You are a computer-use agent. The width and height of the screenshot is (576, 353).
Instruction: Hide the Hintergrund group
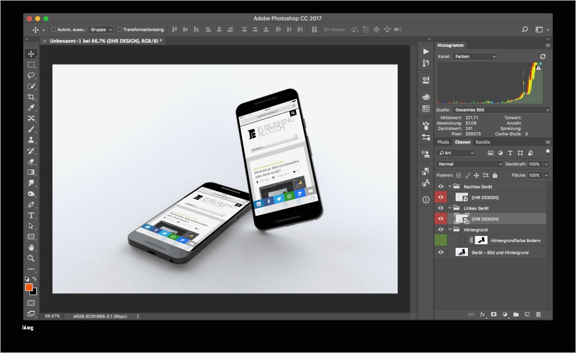(x=440, y=230)
